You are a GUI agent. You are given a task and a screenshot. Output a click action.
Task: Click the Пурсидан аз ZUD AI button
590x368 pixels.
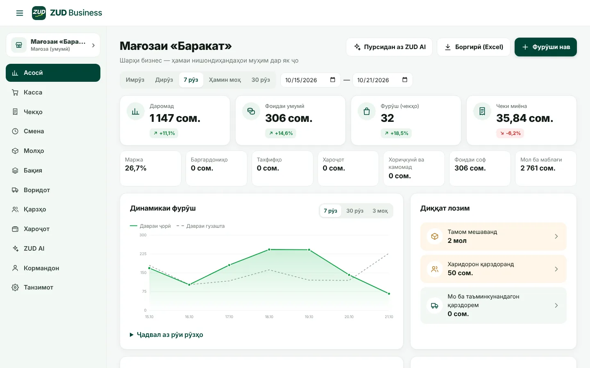point(390,47)
